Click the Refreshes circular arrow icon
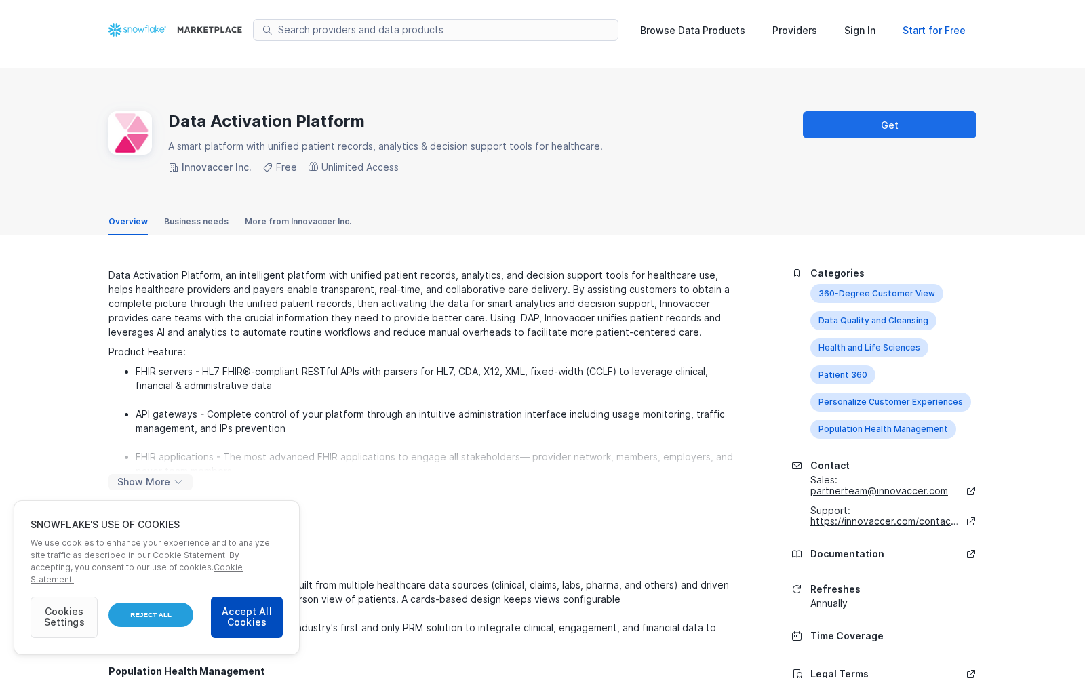Screen dimensions: 1085x678 797,589
